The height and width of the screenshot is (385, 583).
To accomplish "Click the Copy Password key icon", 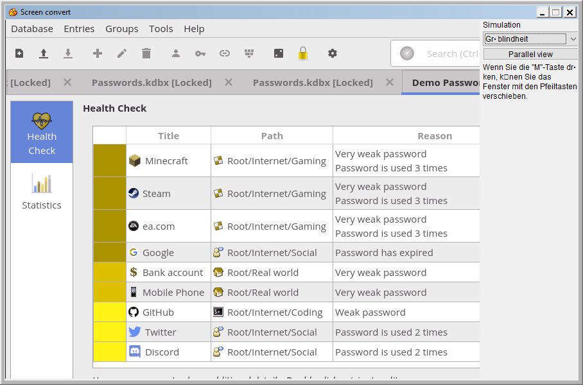I will [200, 54].
